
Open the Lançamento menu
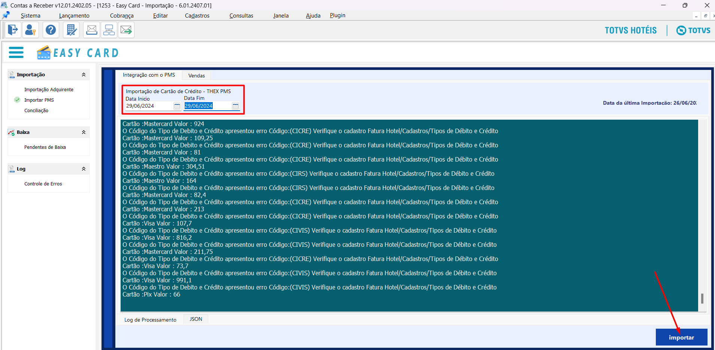[x=74, y=16]
